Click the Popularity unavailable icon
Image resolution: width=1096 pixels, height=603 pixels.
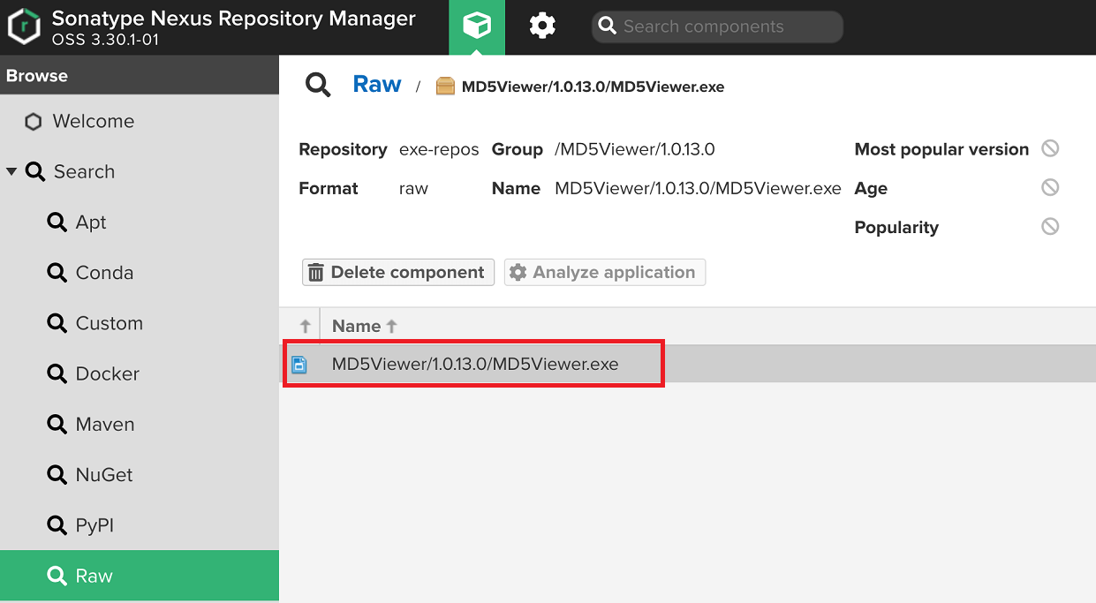1050,226
